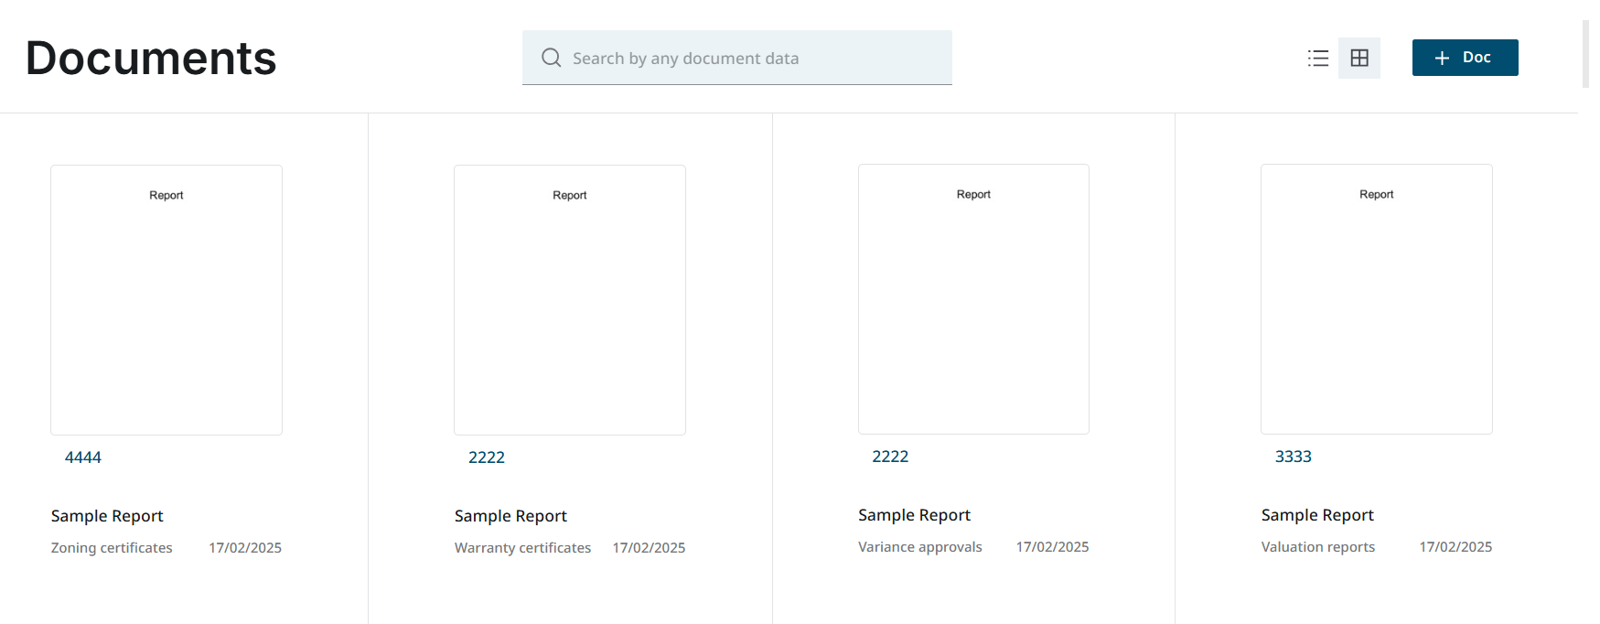The image size is (1600, 624).
Task: Open the Valuation reports document thumbnail
Action: (1376, 298)
